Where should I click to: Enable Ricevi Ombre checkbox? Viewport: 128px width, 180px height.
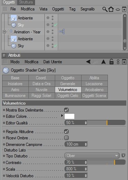pos(67,138)
